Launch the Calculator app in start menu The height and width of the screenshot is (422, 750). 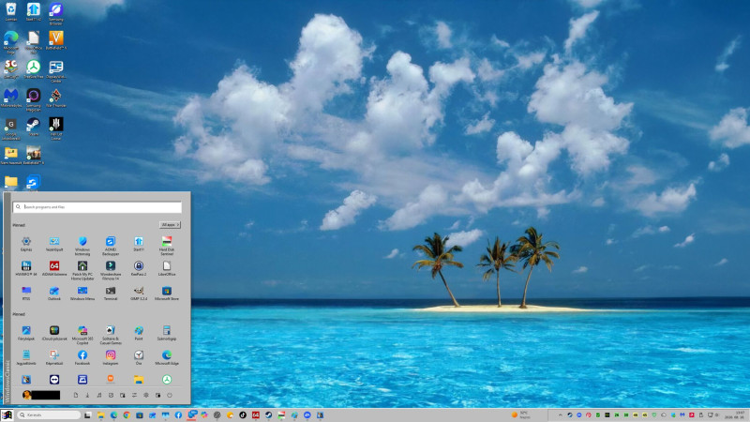tap(167, 333)
